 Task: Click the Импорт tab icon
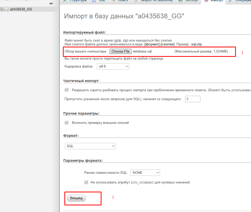click(x=206, y=1)
